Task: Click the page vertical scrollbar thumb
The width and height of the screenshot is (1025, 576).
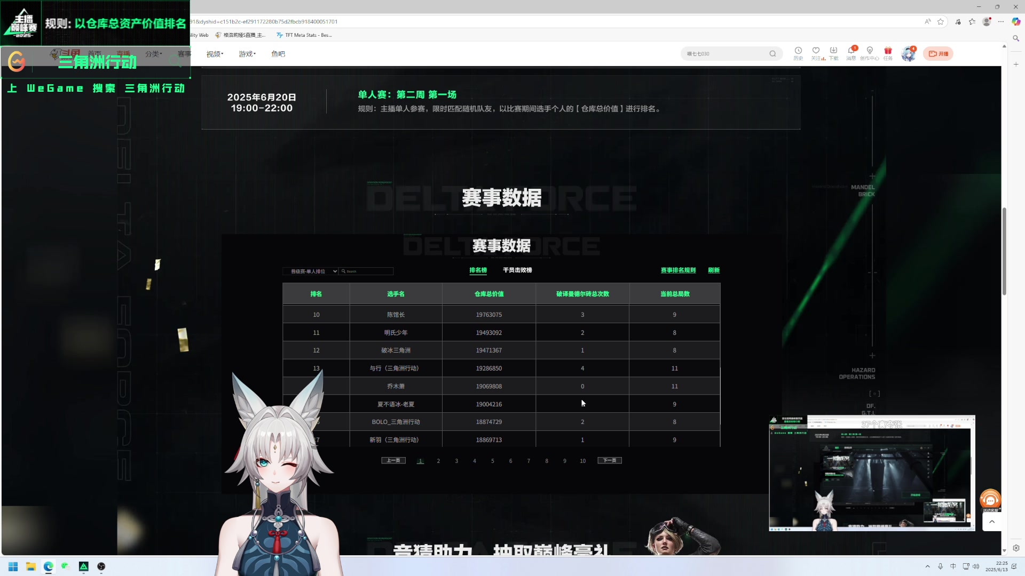Action: 1004,251
